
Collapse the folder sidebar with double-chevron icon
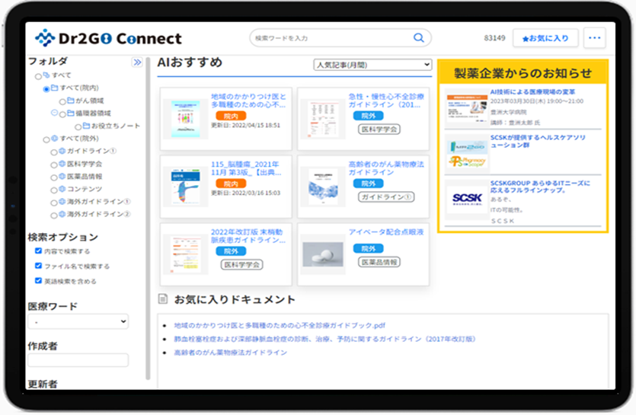(137, 62)
